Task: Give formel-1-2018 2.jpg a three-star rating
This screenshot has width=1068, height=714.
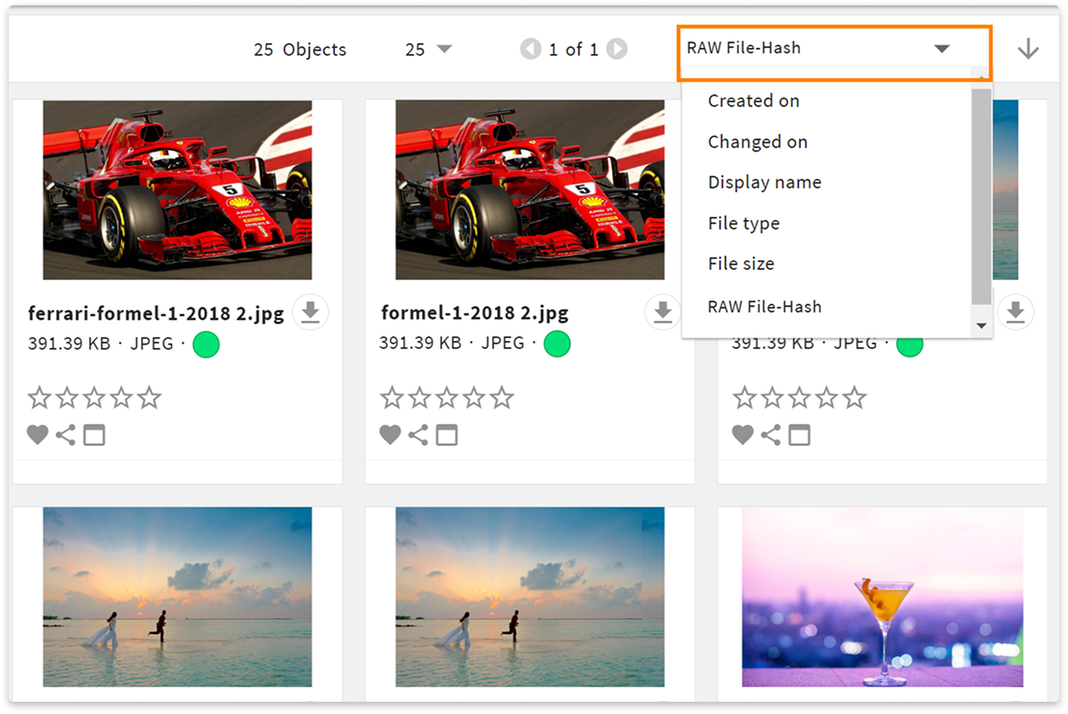Action: click(447, 399)
